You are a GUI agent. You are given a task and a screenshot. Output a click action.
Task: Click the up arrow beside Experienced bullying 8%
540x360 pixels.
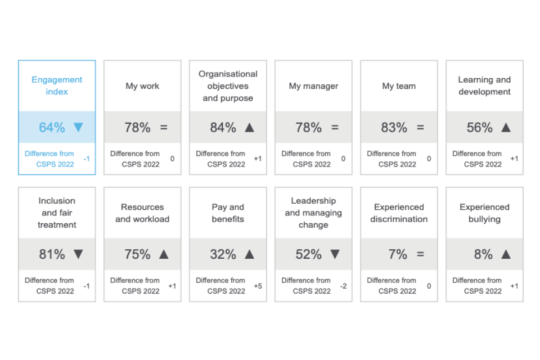[506, 254]
